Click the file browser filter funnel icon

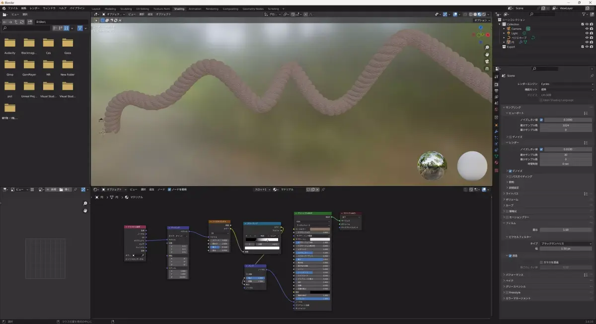80,28
